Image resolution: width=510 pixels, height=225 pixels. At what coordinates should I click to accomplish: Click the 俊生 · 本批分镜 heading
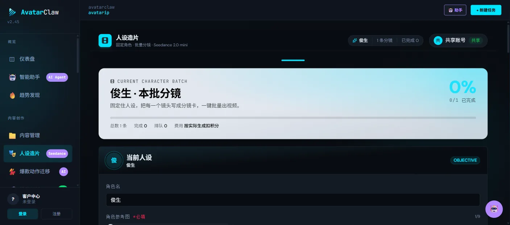click(x=145, y=93)
